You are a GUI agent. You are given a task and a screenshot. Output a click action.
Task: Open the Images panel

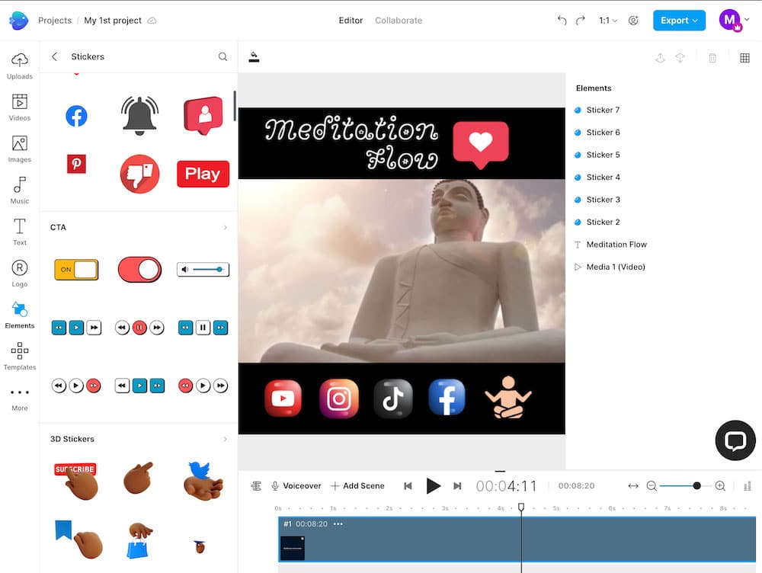pos(20,149)
